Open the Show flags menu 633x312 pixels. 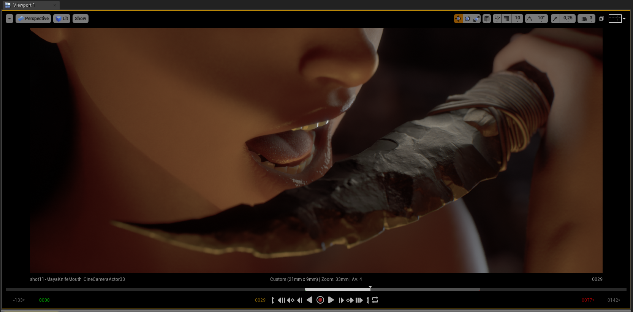pyautogui.click(x=81, y=19)
